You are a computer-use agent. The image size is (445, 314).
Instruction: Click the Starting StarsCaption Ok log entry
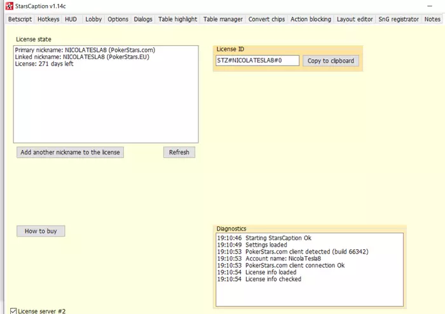pyautogui.click(x=264, y=238)
